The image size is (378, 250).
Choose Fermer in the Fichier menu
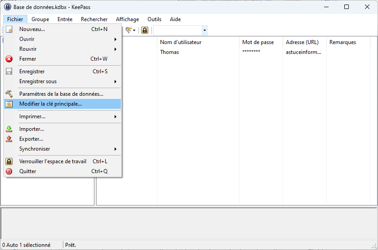pos(62,59)
